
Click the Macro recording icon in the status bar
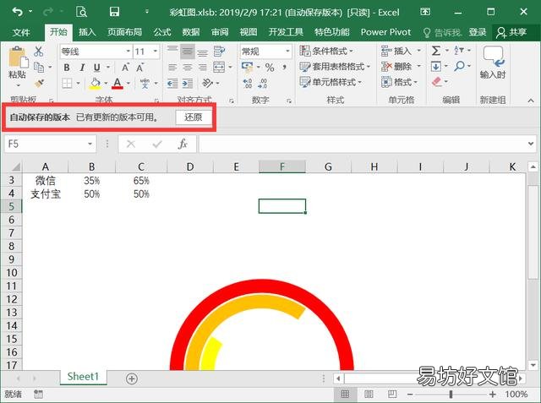point(38,394)
